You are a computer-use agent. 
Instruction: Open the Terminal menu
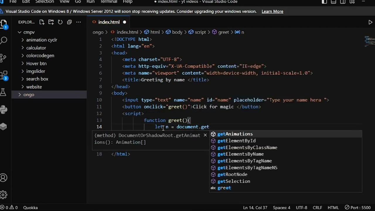click(109, 2)
